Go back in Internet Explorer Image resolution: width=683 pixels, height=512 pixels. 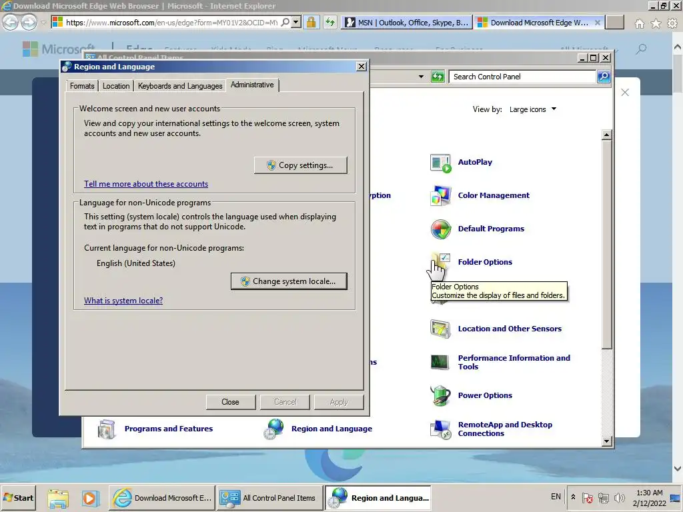pyautogui.click(x=11, y=22)
